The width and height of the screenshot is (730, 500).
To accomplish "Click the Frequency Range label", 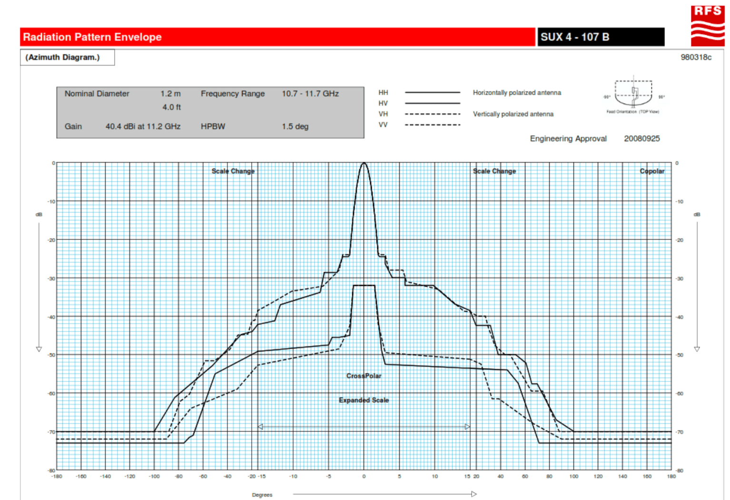I will (233, 94).
